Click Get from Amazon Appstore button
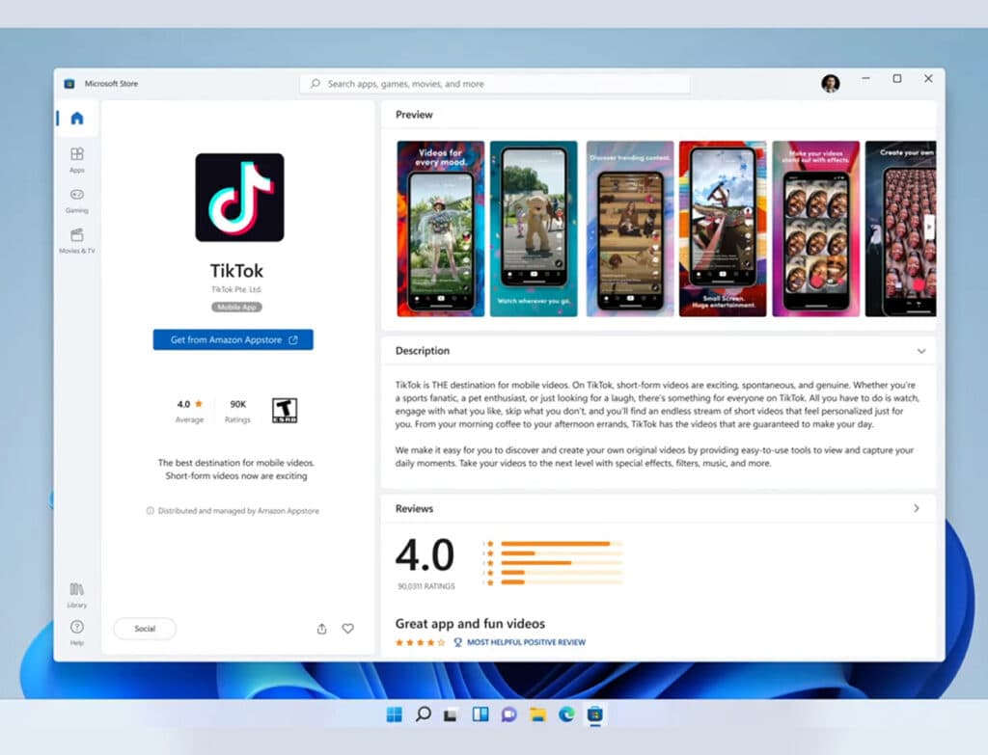 point(233,339)
